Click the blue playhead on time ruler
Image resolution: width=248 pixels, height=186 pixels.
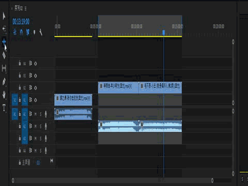(164, 33)
